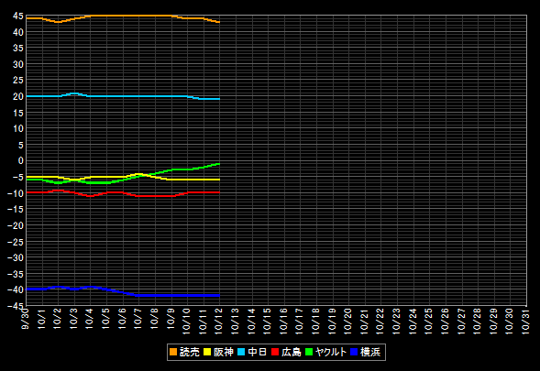The height and width of the screenshot is (371, 540).
Task: Click the cyan 中日 line end at 10/12
Action: (219, 99)
